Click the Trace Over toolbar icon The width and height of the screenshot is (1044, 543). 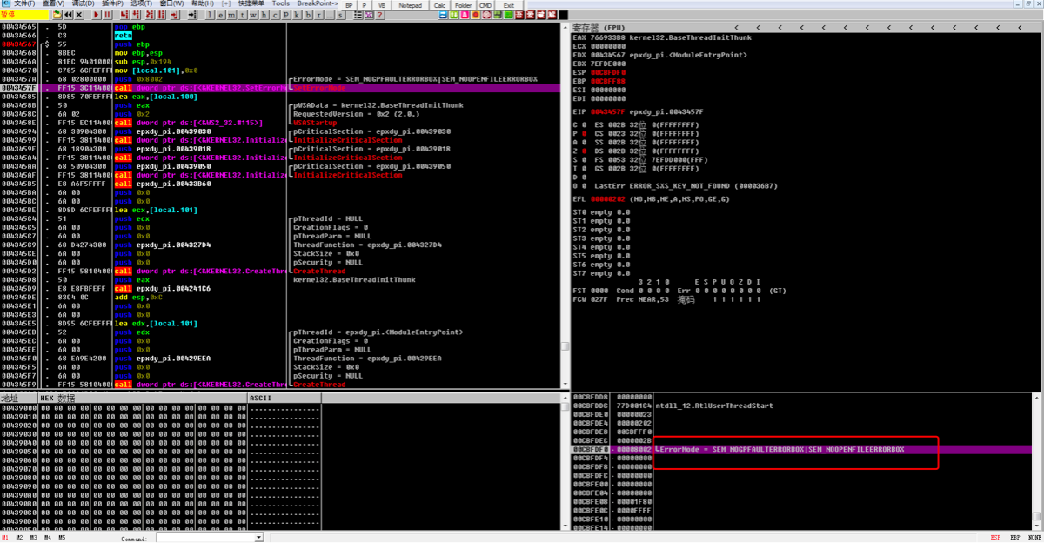(160, 15)
